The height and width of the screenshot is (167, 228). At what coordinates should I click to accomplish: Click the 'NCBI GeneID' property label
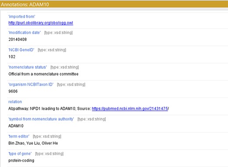pyautogui.click(x=21, y=50)
